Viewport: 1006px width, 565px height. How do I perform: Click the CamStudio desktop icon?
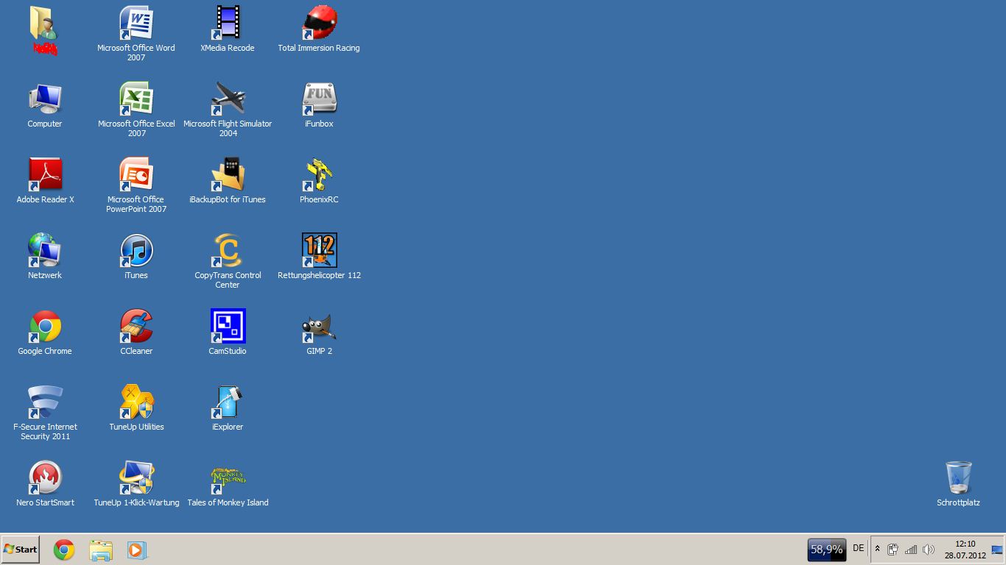coord(228,327)
